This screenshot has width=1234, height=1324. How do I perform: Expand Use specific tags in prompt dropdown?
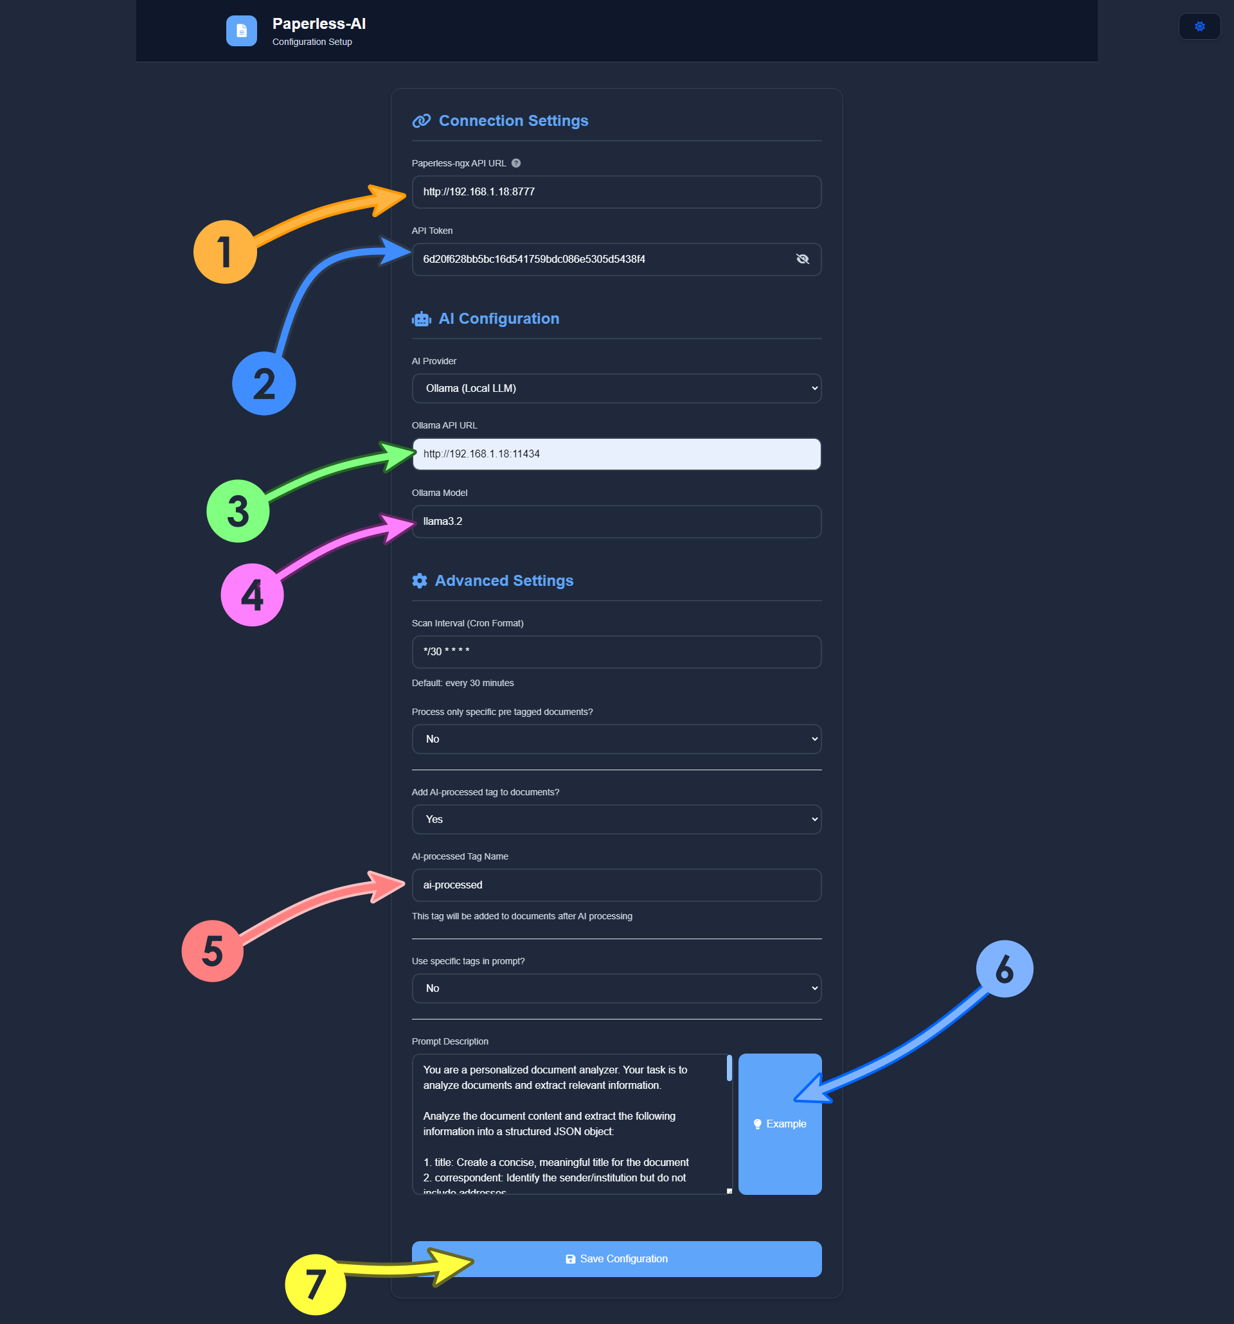click(x=616, y=988)
